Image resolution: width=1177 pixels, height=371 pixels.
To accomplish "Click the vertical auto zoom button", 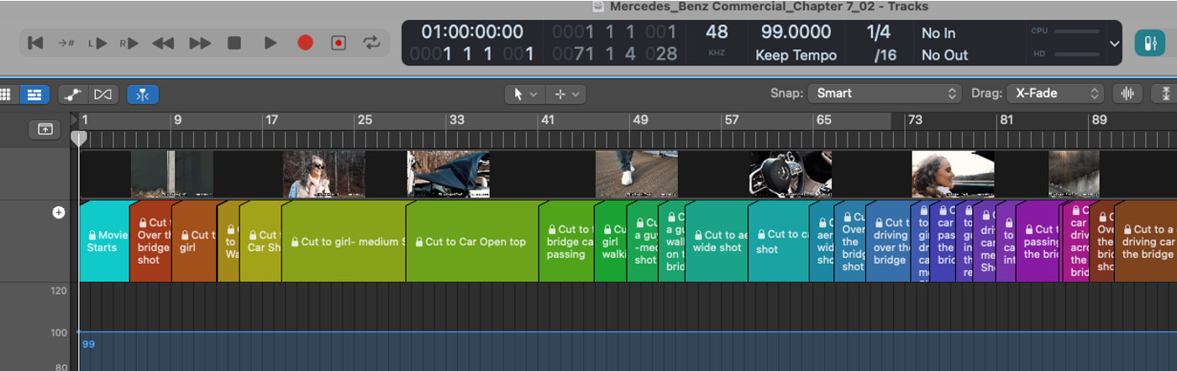I will pyautogui.click(x=1166, y=93).
